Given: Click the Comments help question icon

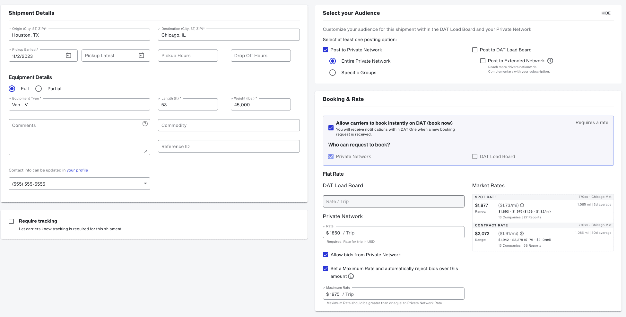Looking at the screenshot, I should tap(145, 124).
